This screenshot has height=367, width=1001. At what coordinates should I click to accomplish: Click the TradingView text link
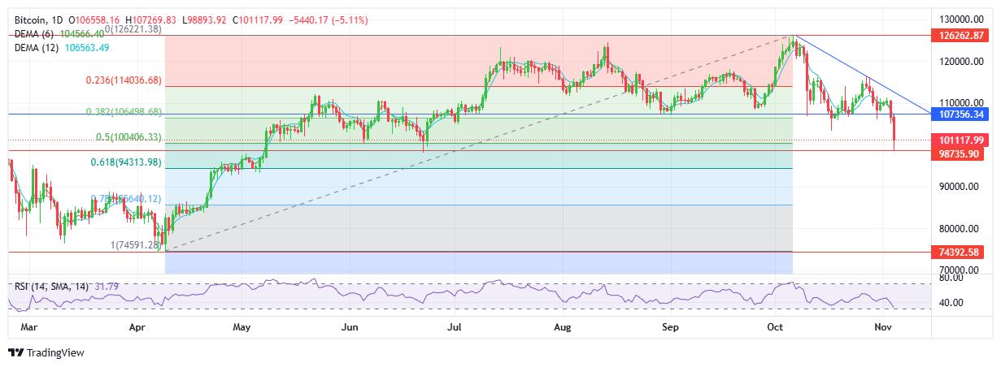pos(55,353)
